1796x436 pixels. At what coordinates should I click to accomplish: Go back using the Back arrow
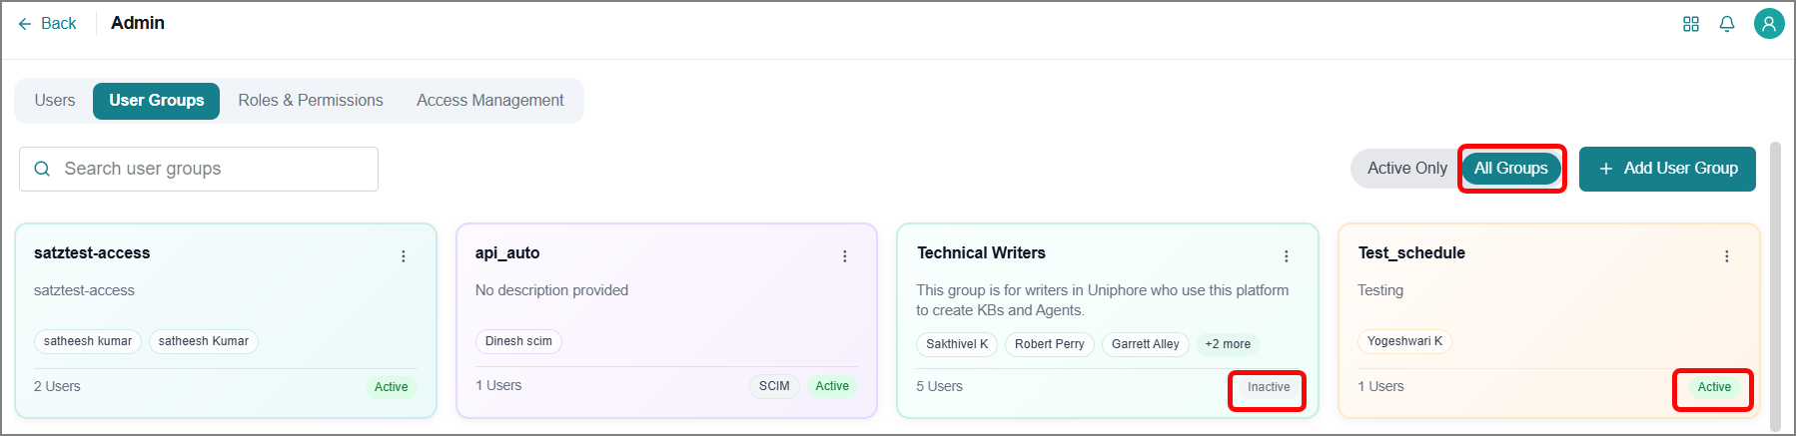point(46,23)
